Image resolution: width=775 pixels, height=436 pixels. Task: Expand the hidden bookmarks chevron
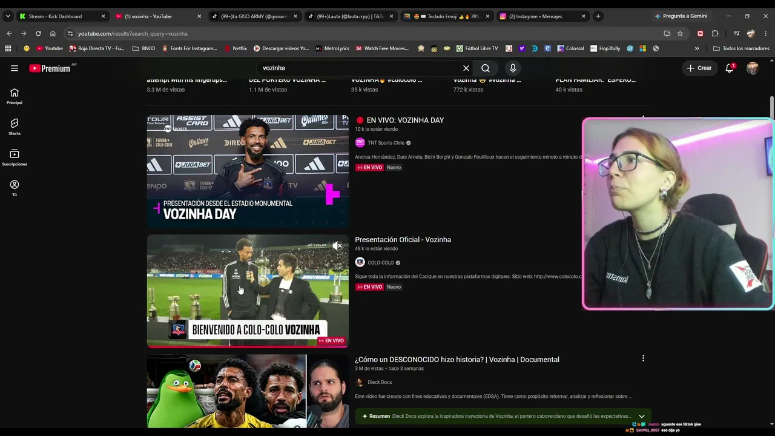coord(697,48)
